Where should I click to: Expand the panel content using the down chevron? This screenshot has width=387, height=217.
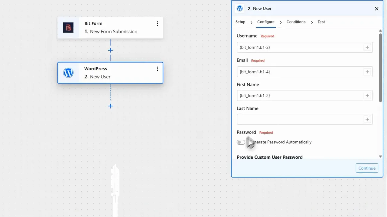pos(380,156)
